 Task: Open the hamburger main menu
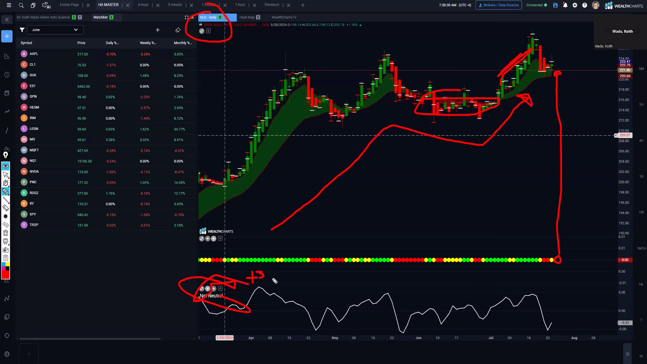pyautogui.click(x=9, y=5)
